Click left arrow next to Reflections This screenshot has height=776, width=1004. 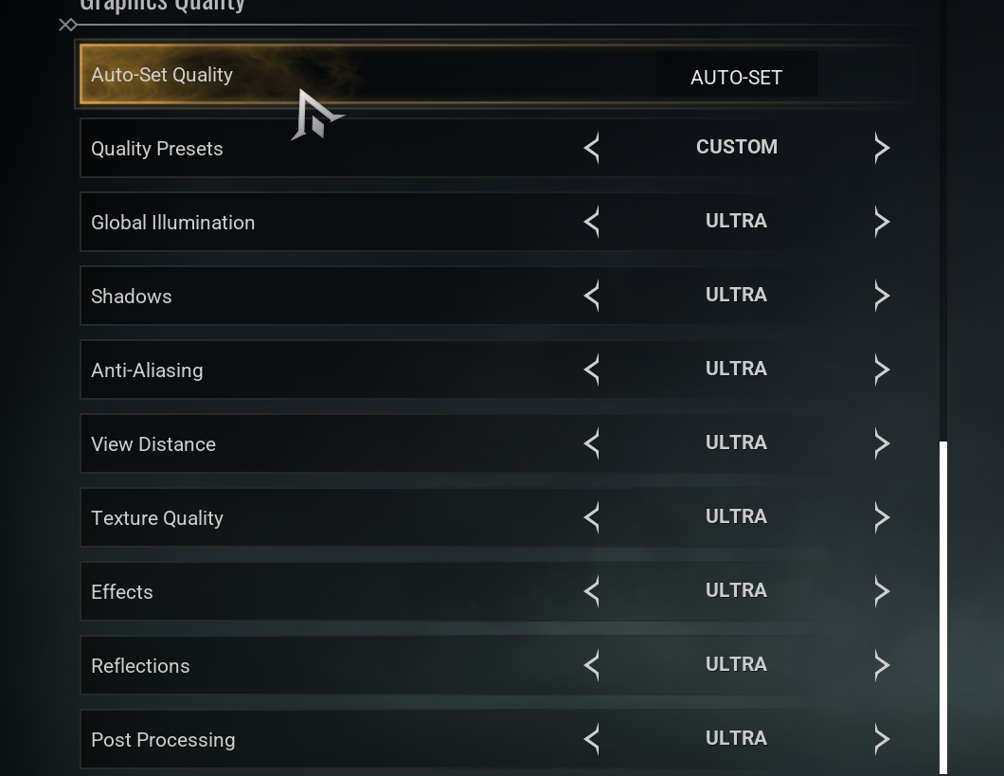pyautogui.click(x=592, y=665)
